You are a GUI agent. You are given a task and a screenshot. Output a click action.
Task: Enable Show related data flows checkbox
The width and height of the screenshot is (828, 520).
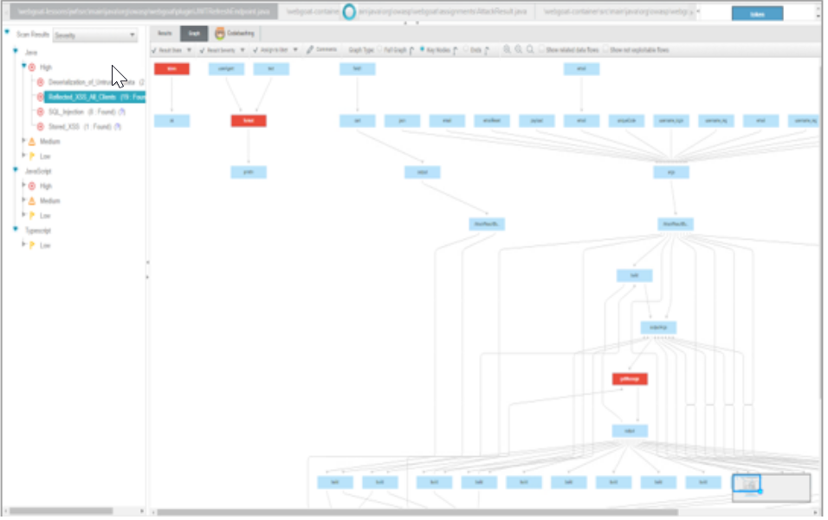pyautogui.click(x=541, y=50)
